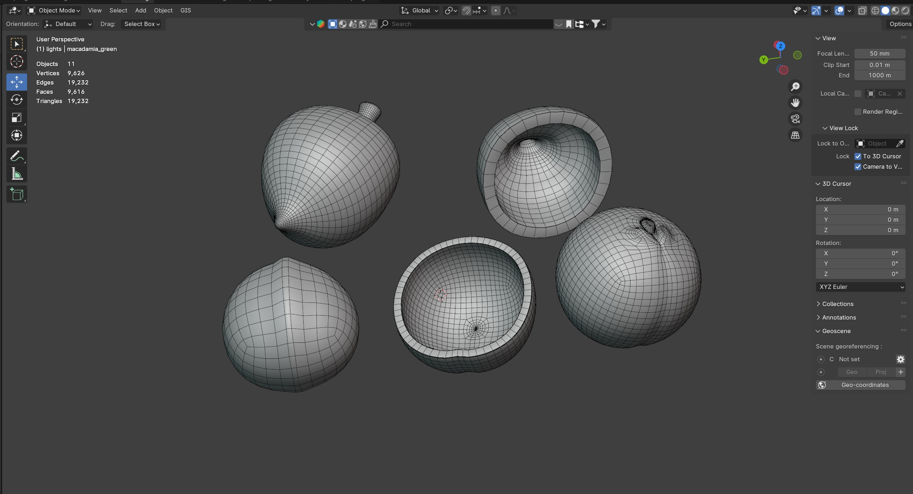Open the Add menu
Image resolution: width=913 pixels, height=494 pixels.
pos(141,10)
